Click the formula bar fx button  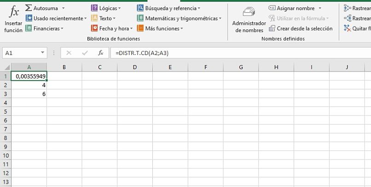pyautogui.click(x=100, y=53)
